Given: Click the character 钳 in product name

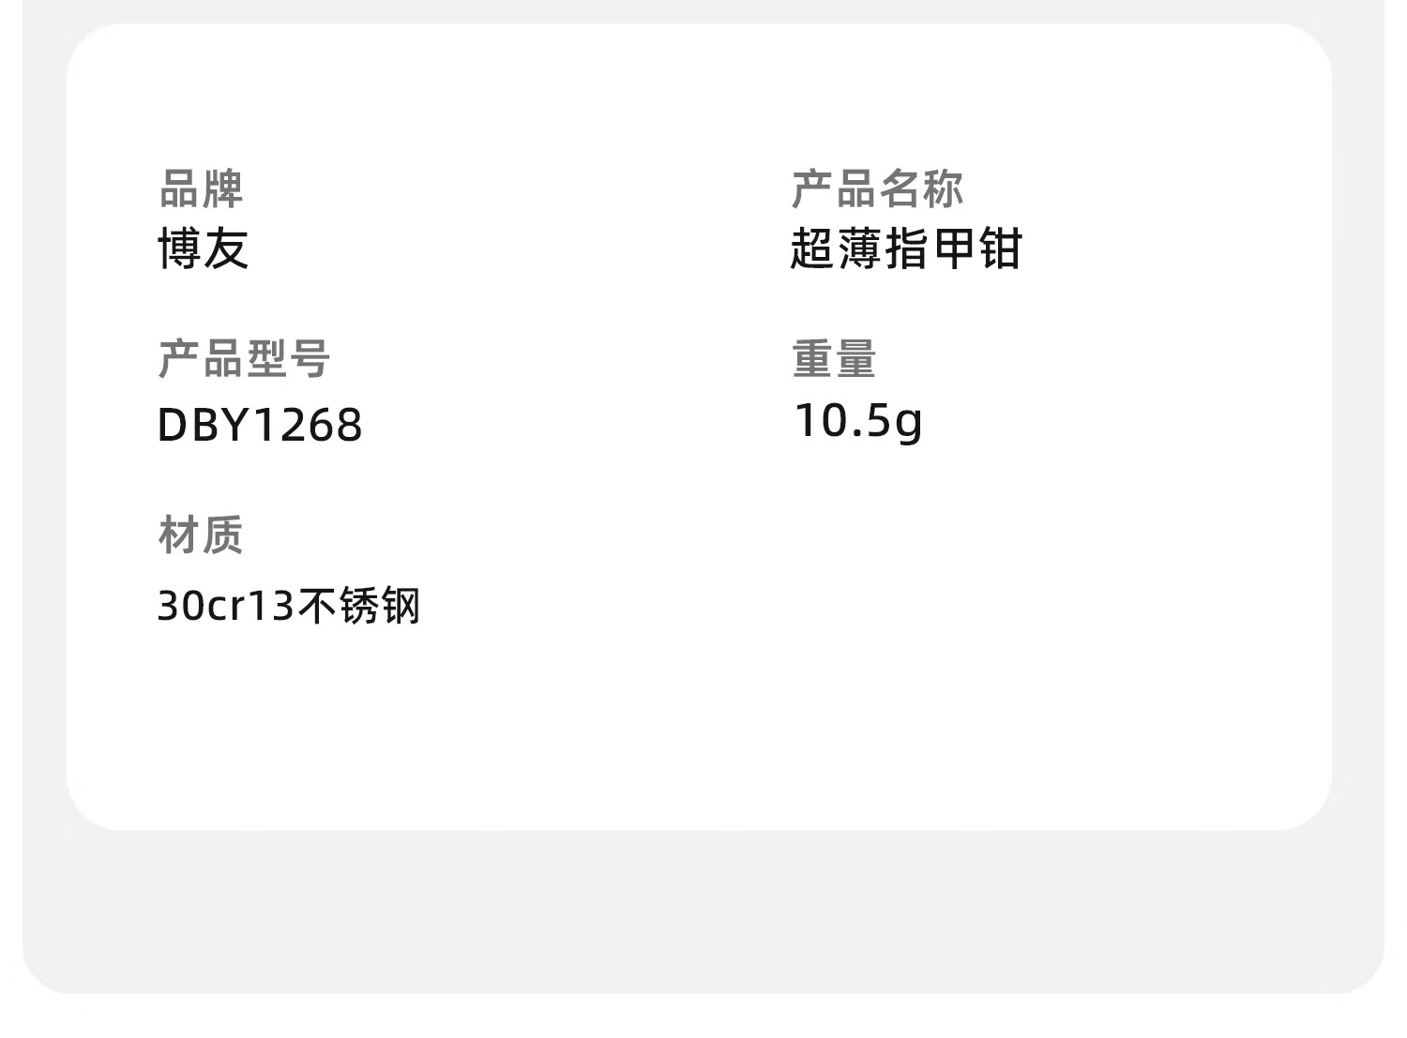Looking at the screenshot, I should 1001,249.
